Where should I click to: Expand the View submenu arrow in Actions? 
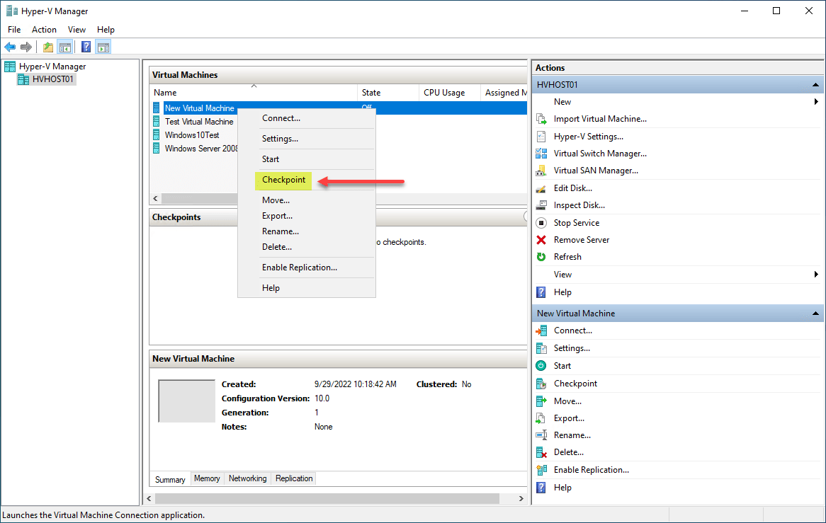(x=816, y=274)
